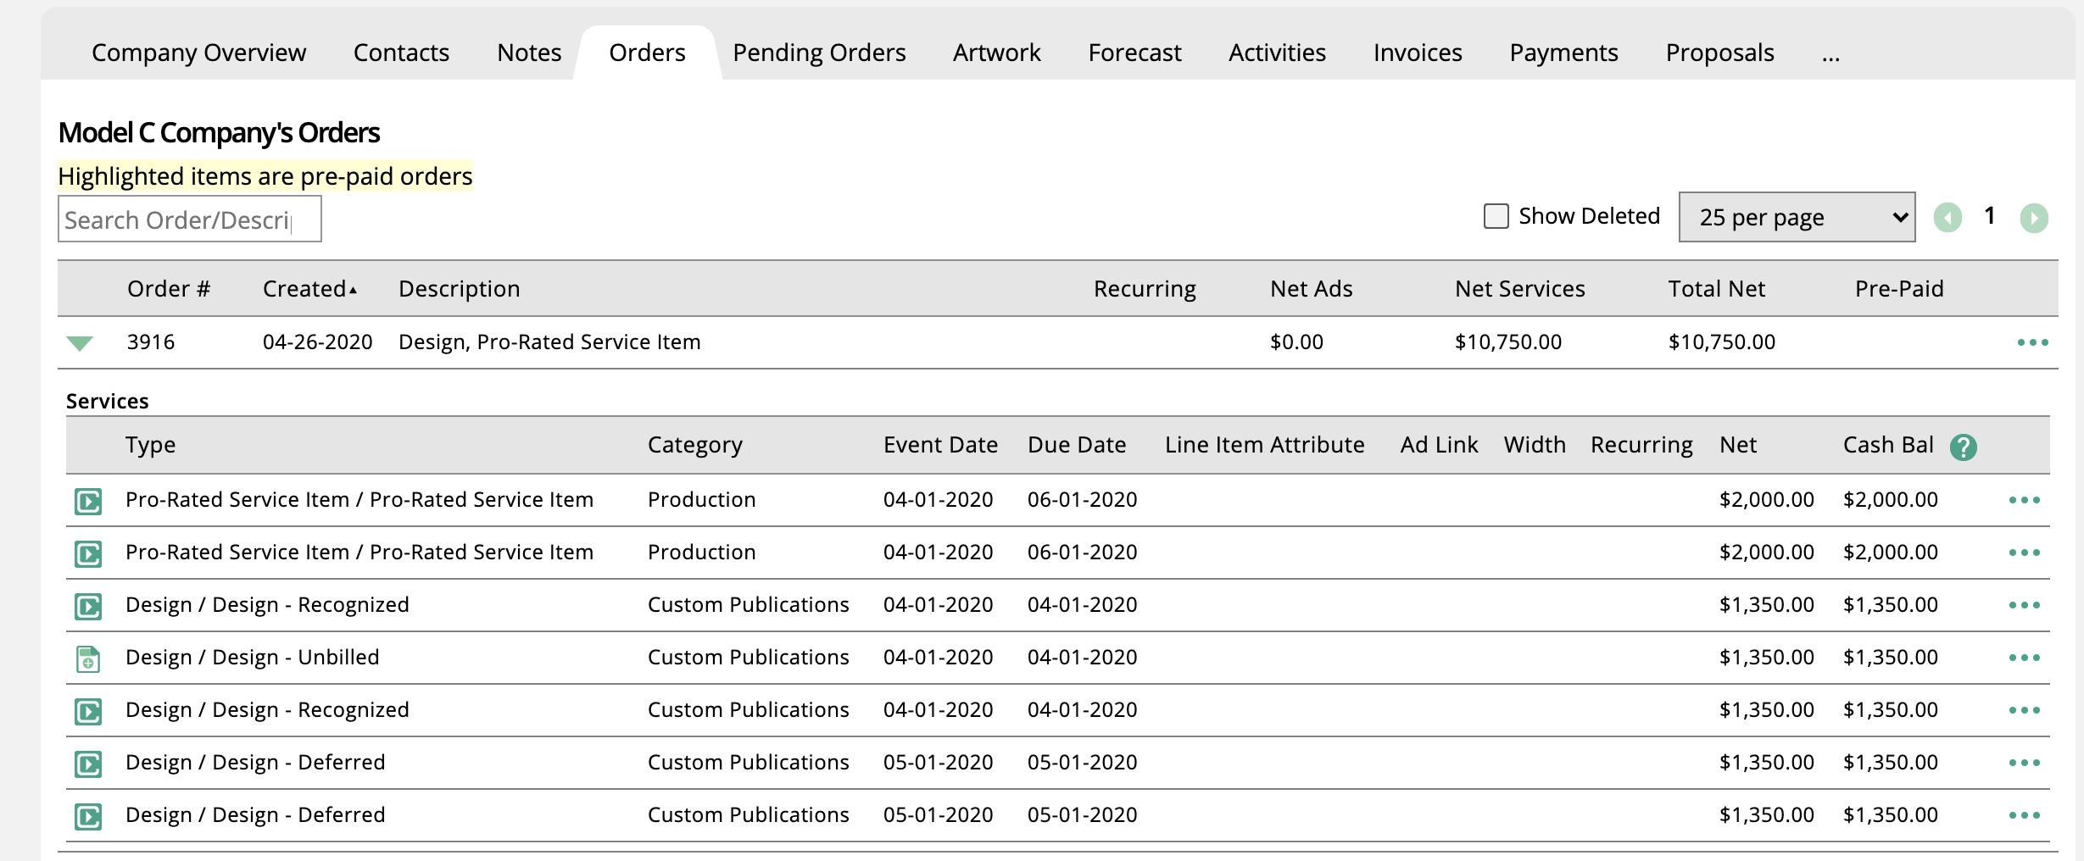Open the three-dot menu for order 3916
2084x861 pixels.
(2032, 342)
